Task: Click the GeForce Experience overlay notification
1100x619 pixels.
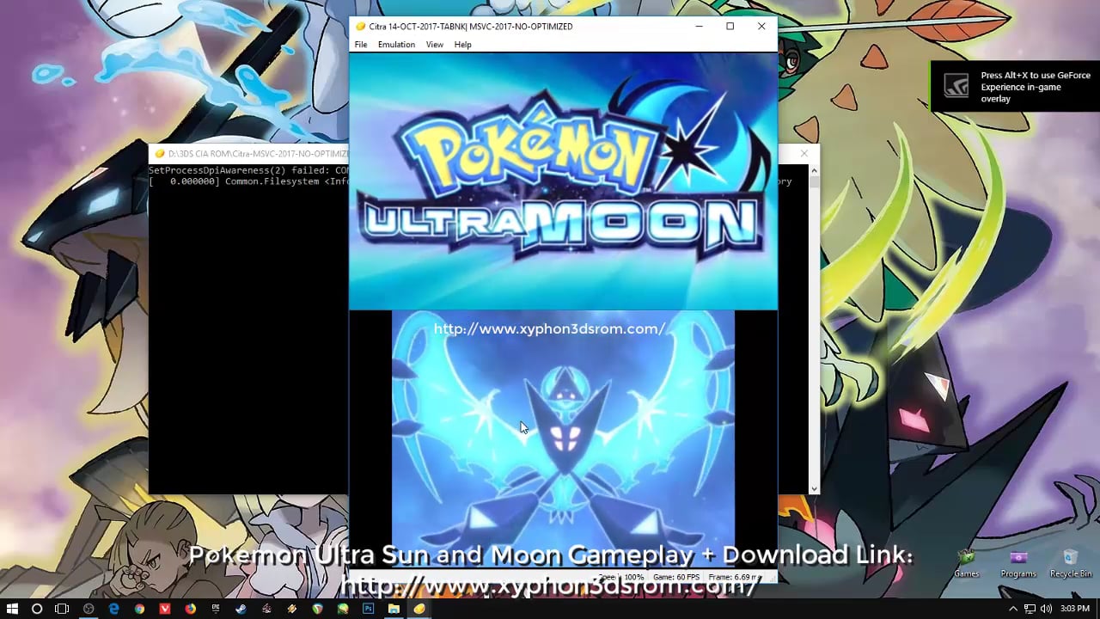Action: [1015, 87]
